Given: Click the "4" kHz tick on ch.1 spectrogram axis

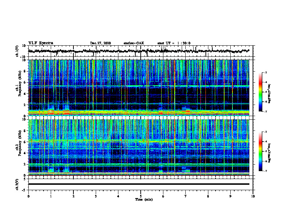Looking at the screenshot, I should [x=25, y=94].
